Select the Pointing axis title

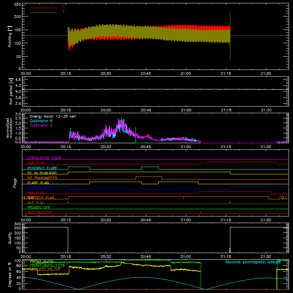(10, 36)
